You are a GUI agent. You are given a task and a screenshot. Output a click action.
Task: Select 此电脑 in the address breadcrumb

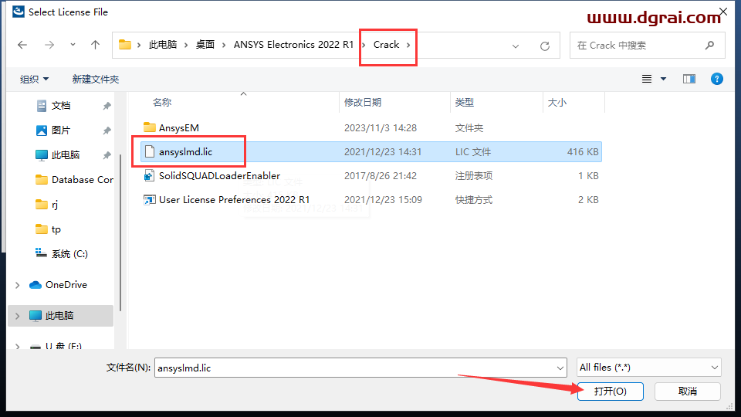(x=163, y=45)
